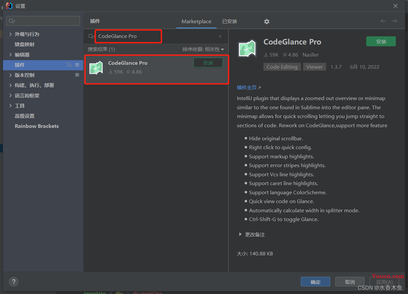The image size is (408, 294).
Task: Click the Code Editing tag
Action: click(x=282, y=67)
